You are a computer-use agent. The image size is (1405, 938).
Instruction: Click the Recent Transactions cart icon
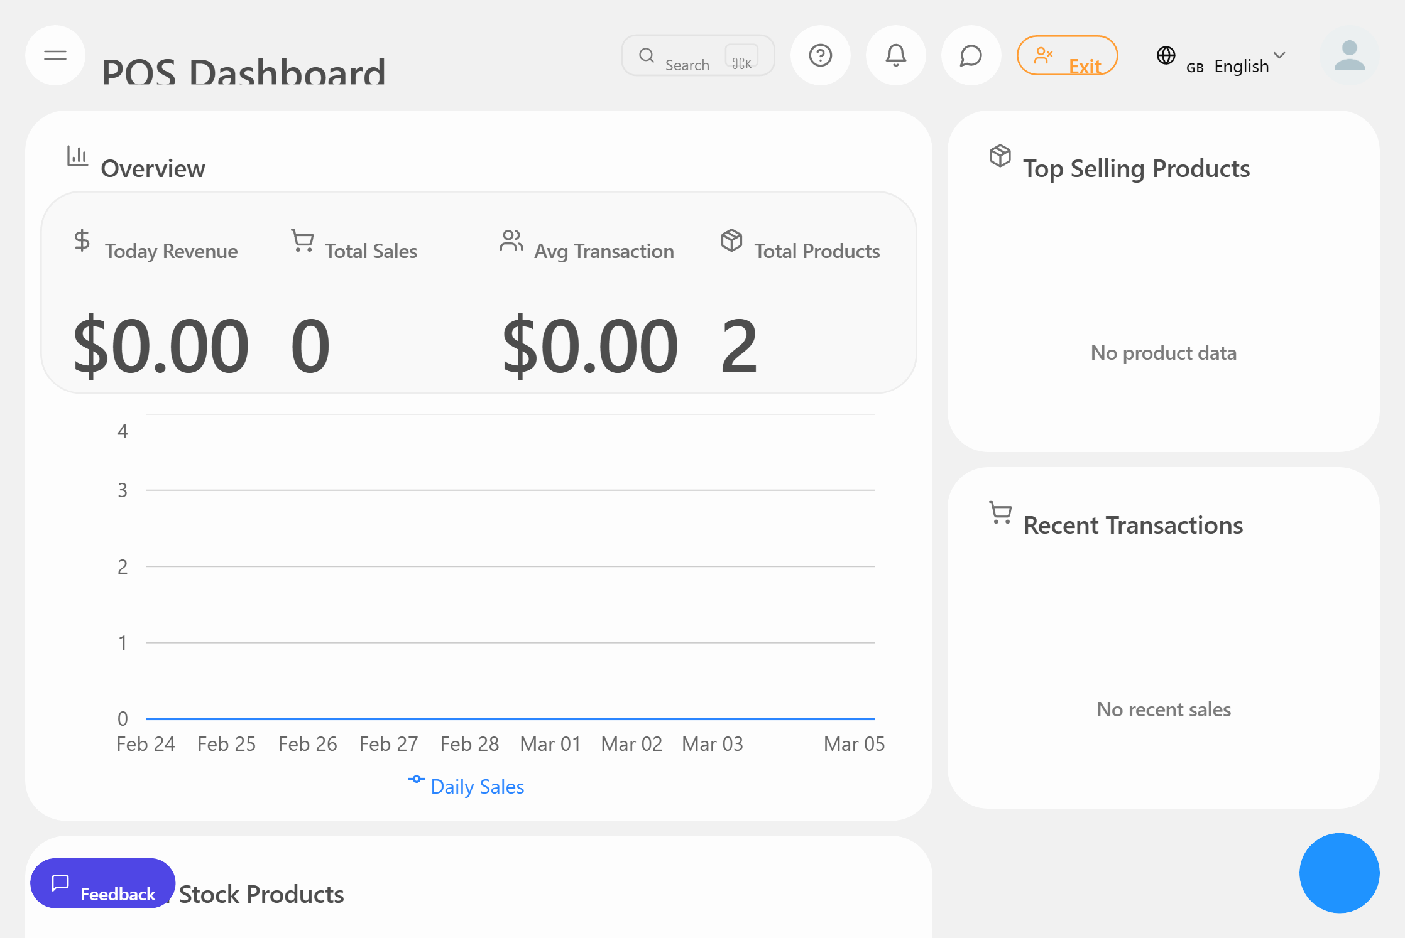coord(999,514)
